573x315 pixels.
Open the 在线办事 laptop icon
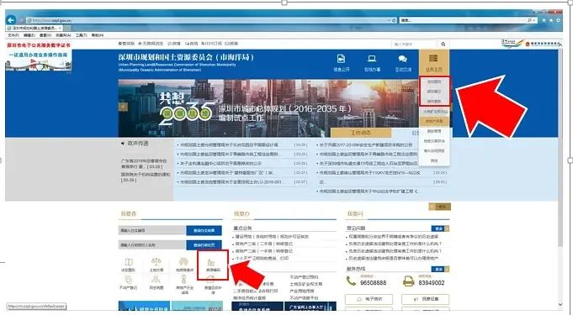(x=372, y=59)
